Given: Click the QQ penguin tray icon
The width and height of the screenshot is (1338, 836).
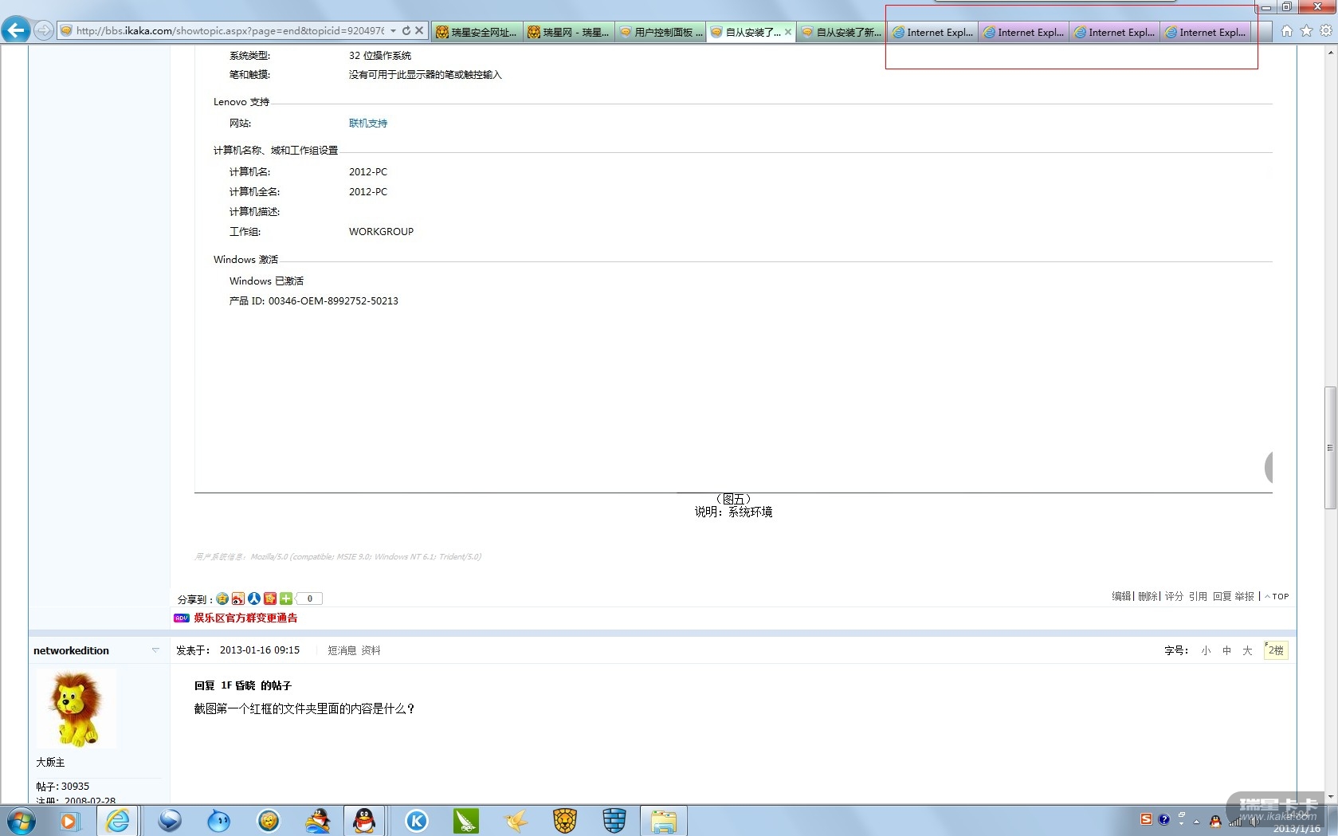Looking at the screenshot, I should pyautogui.click(x=1215, y=822).
